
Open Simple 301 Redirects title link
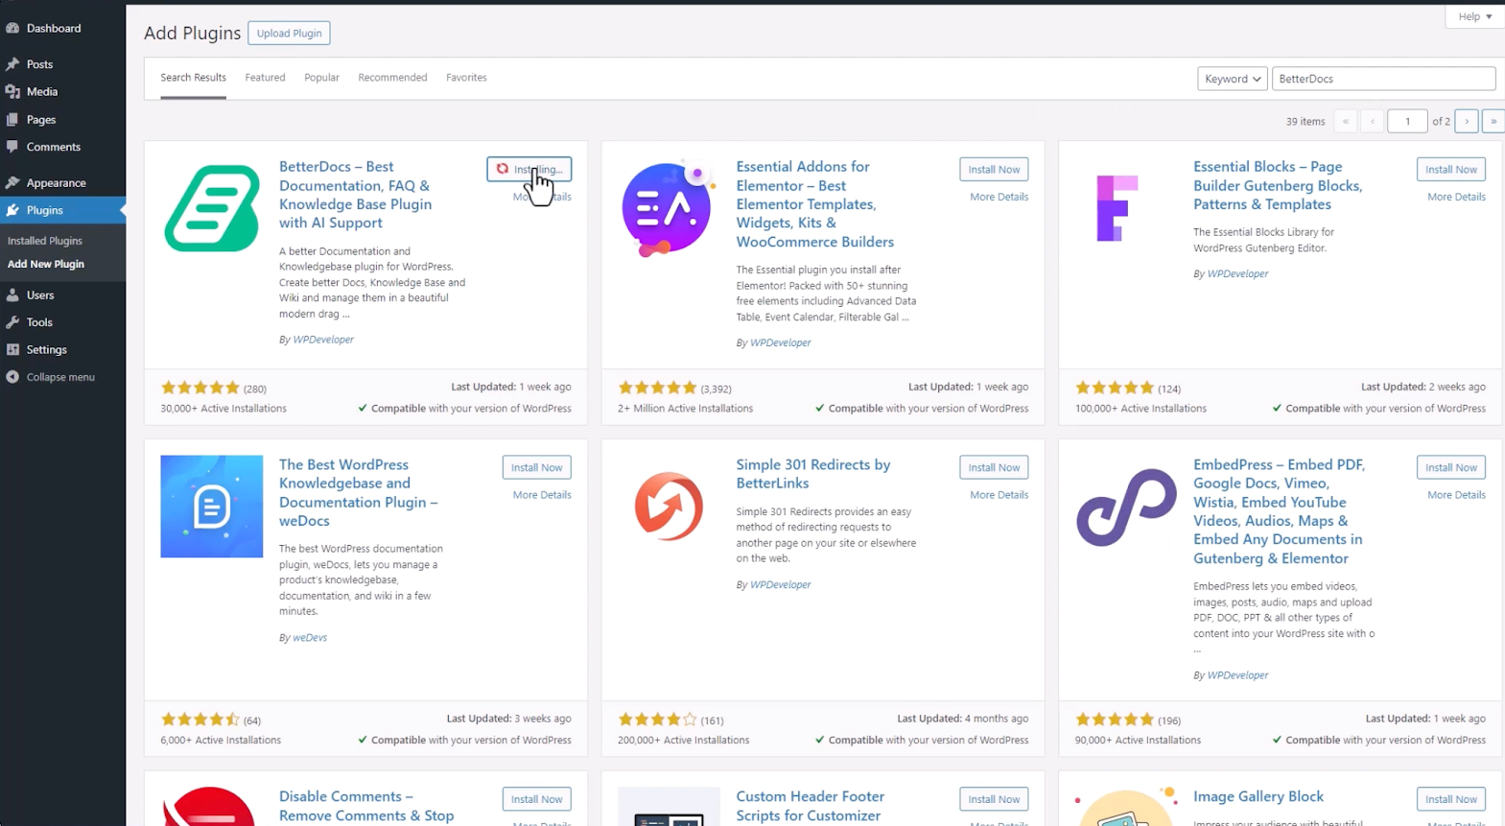[x=812, y=474]
